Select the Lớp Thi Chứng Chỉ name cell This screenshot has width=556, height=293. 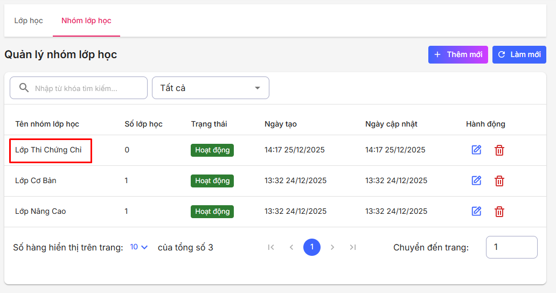(x=48, y=150)
